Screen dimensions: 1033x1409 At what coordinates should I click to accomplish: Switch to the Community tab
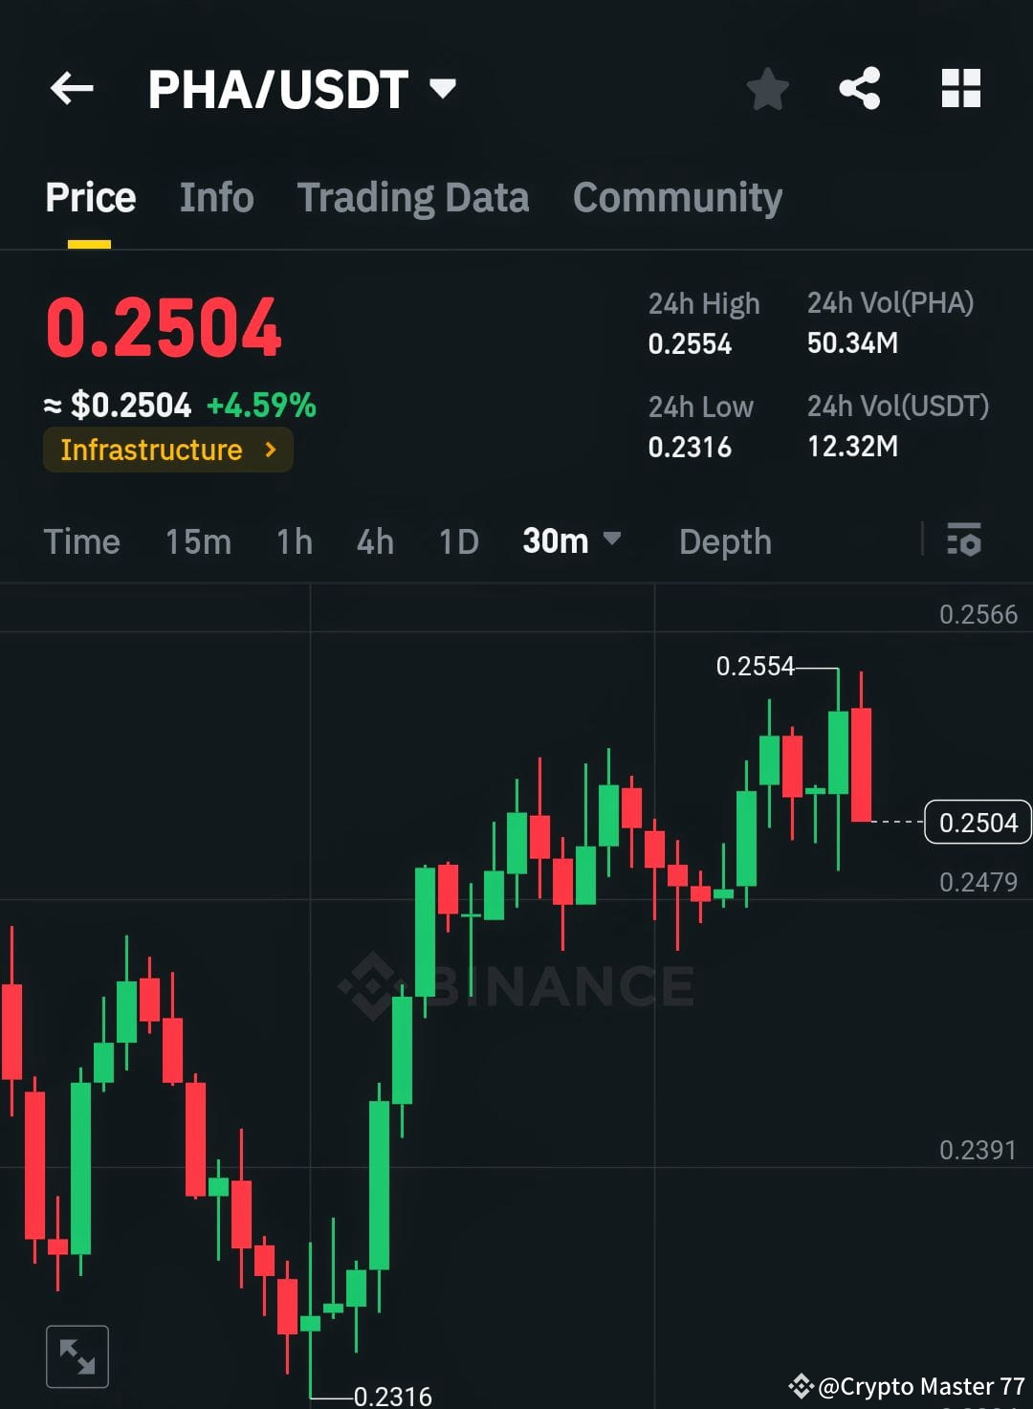coord(676,197)
